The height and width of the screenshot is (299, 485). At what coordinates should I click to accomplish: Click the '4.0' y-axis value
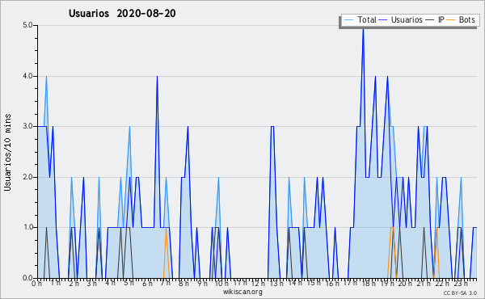[x=27, y=76]
